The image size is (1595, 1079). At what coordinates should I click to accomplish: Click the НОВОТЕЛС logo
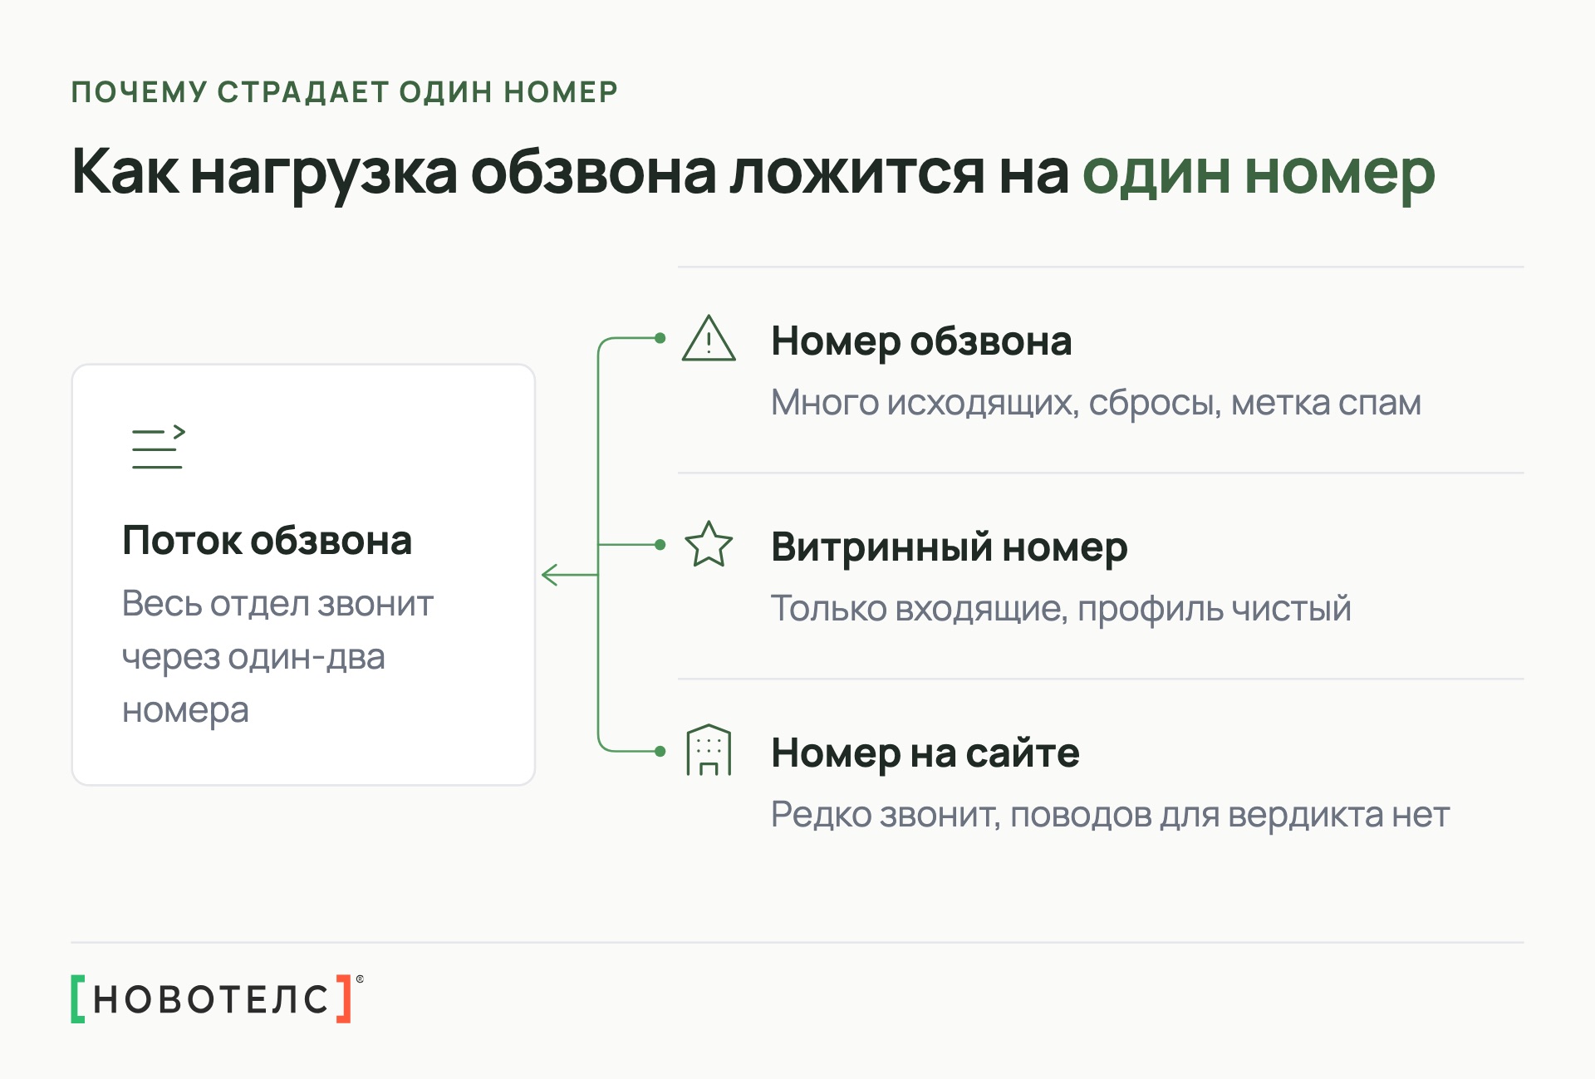click(217, 998)
